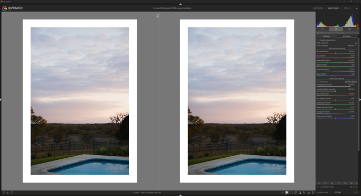This screenshot has width=361, height=196.
Task: Show the middle module group tab
Action: click(336, 29)
